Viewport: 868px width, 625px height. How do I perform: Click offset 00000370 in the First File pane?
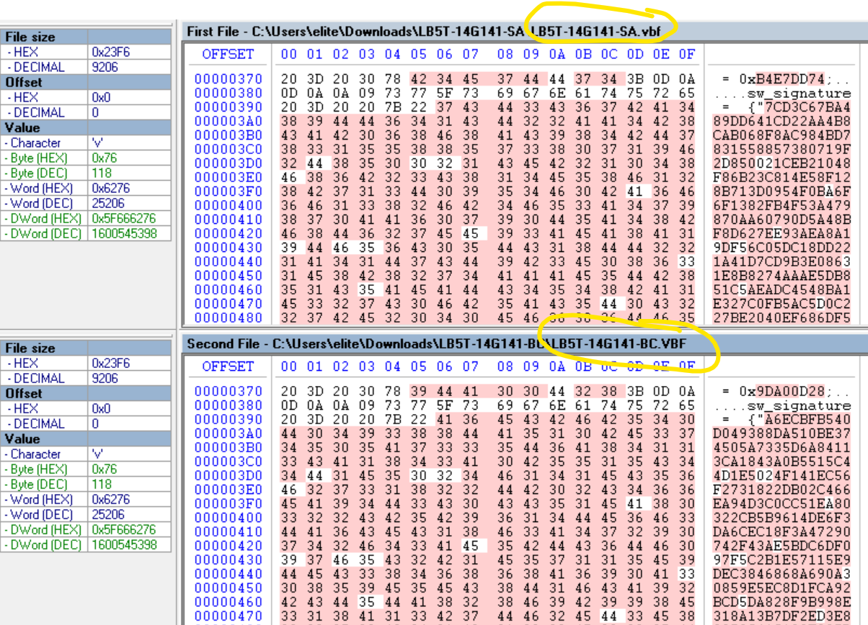pos(229,78)
